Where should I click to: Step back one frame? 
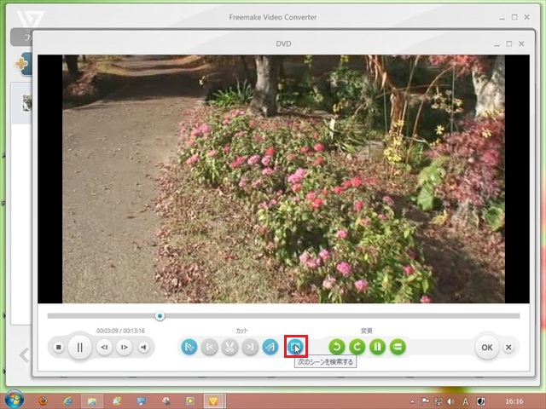tap(104, 348)
